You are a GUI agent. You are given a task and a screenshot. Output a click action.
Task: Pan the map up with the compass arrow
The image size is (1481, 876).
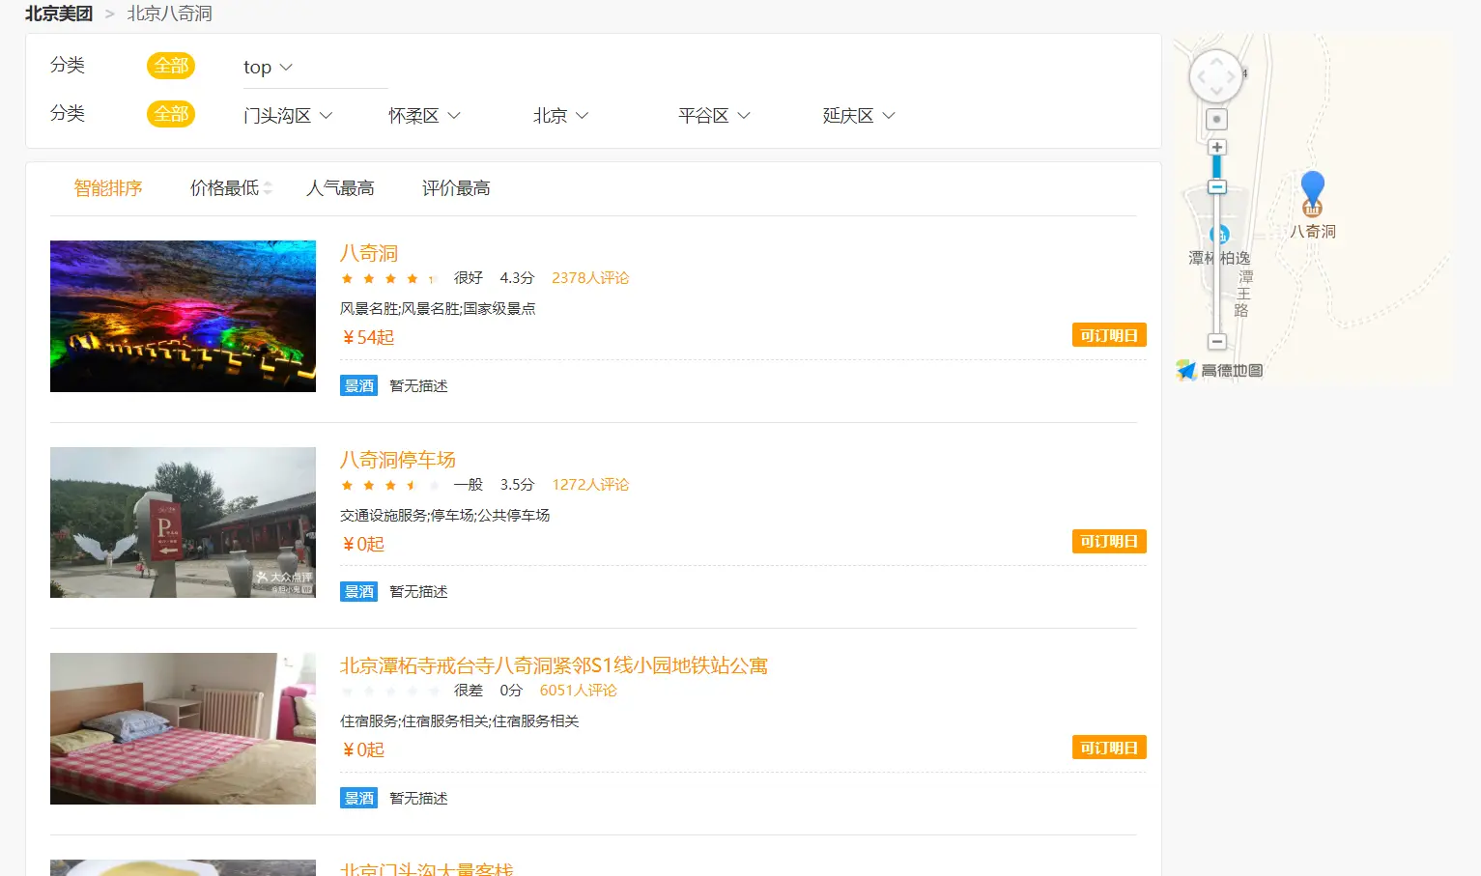[1216, 60]
